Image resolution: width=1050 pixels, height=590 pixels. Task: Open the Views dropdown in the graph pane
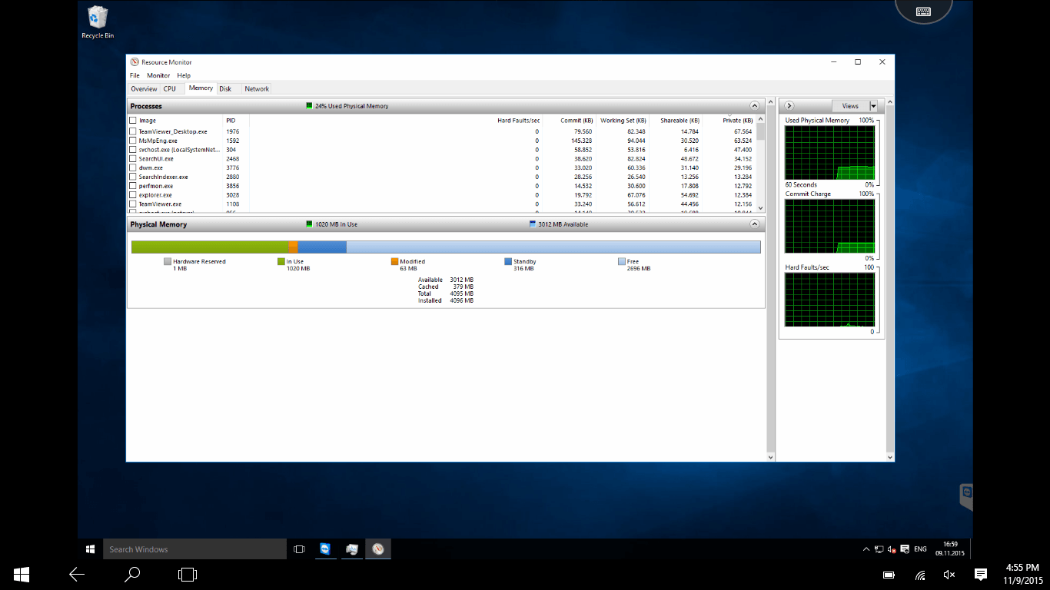click(873, 105)
